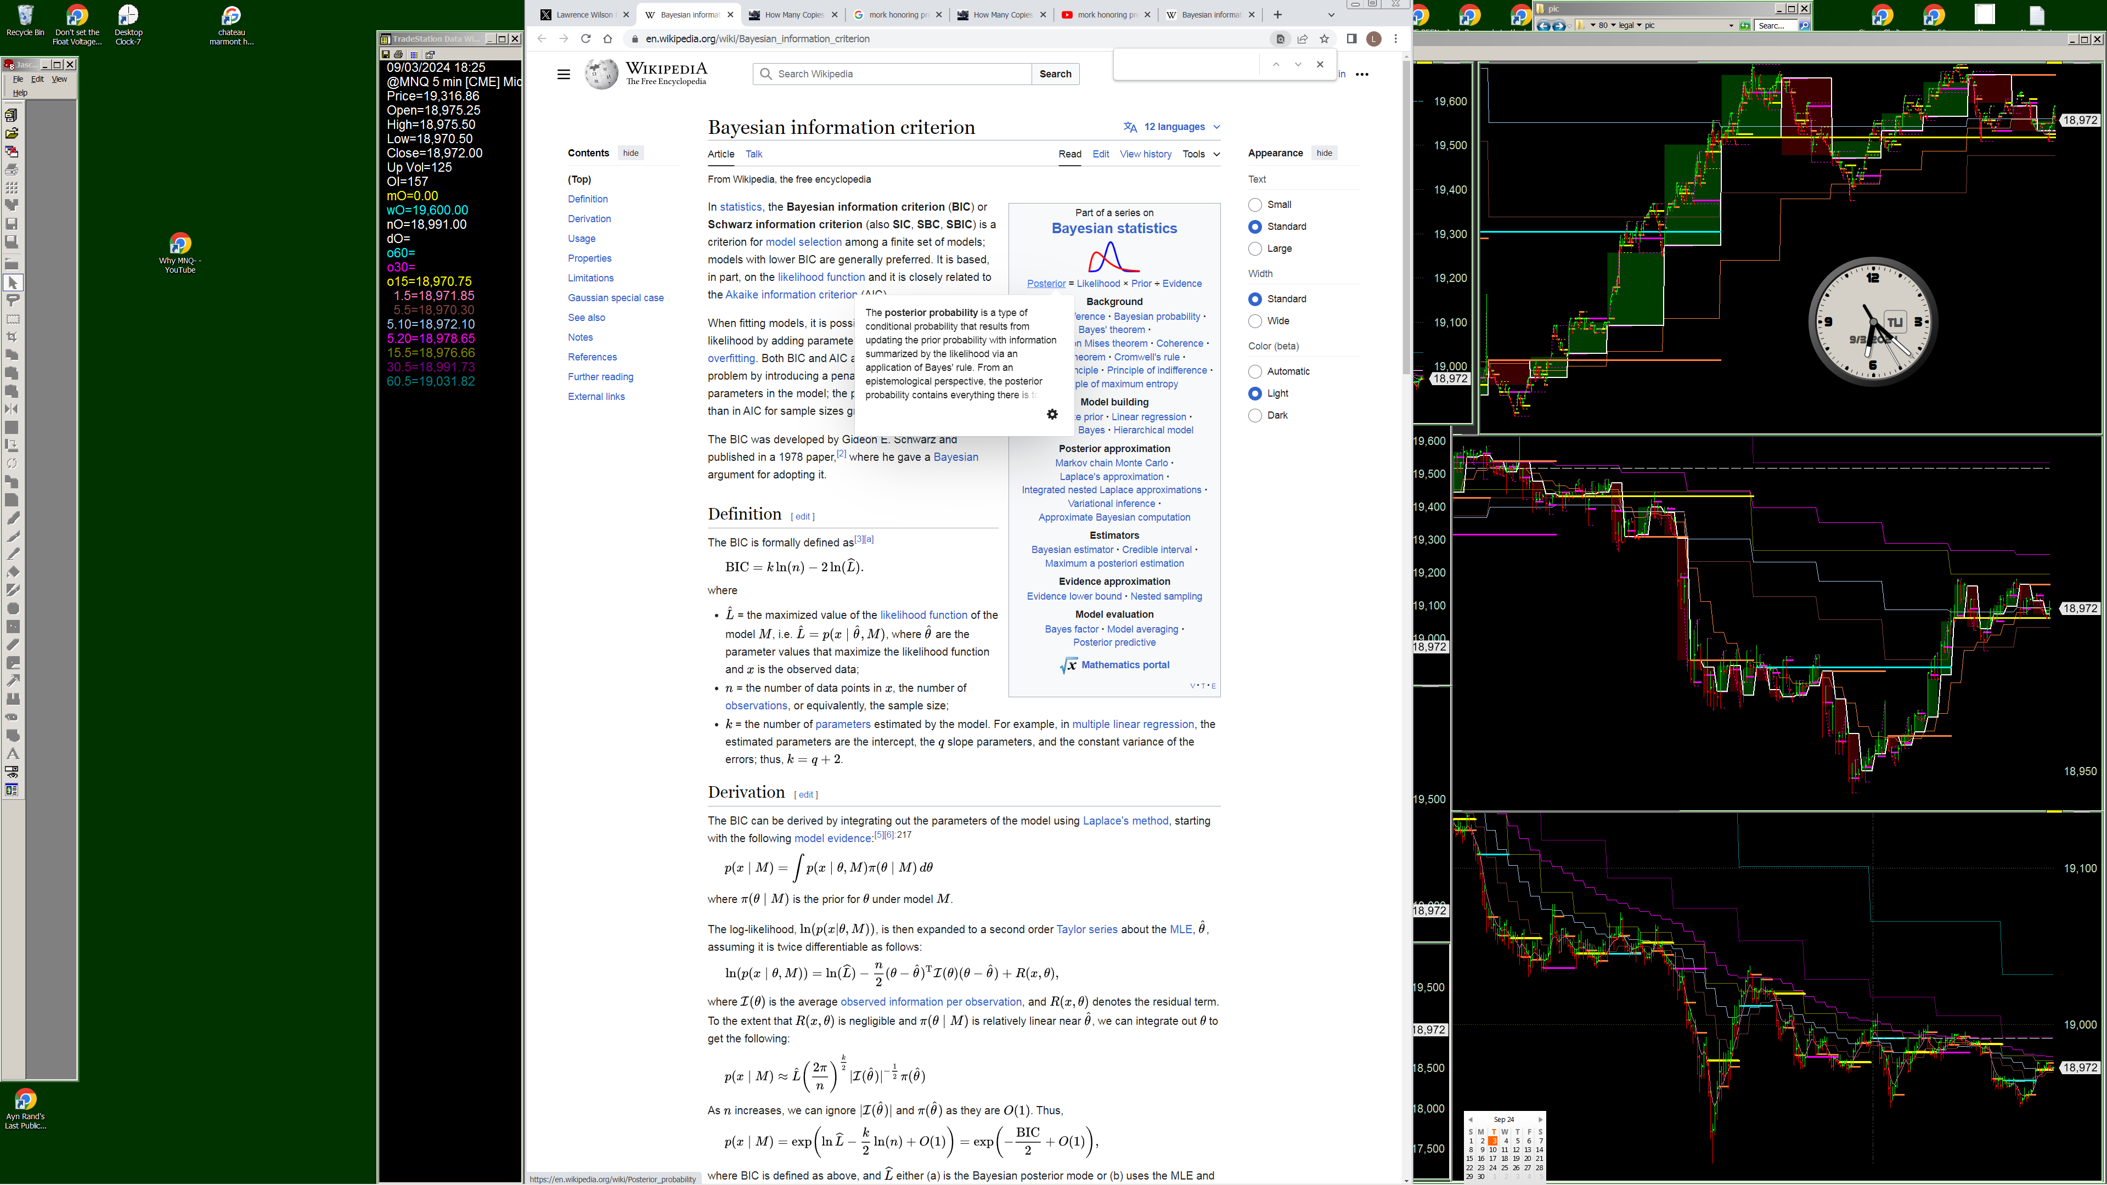Open the Gaussian special case contents link

coord(615,298)
